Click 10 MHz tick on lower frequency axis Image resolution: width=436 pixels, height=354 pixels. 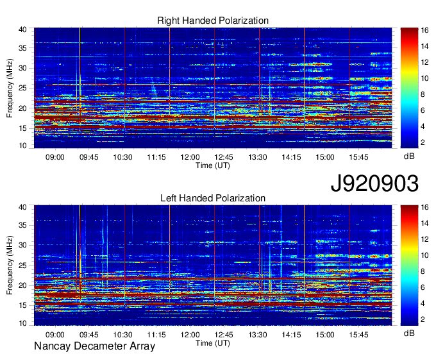[x=22, y=323]
